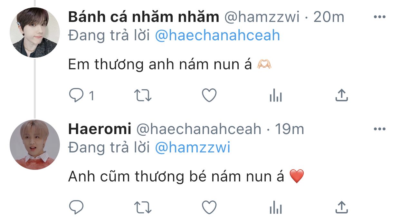The width and height of the screenshot is (400, 223).
Task: Open @hamzzwi mention link in Haeromi's reply
Action: [193, 148]
